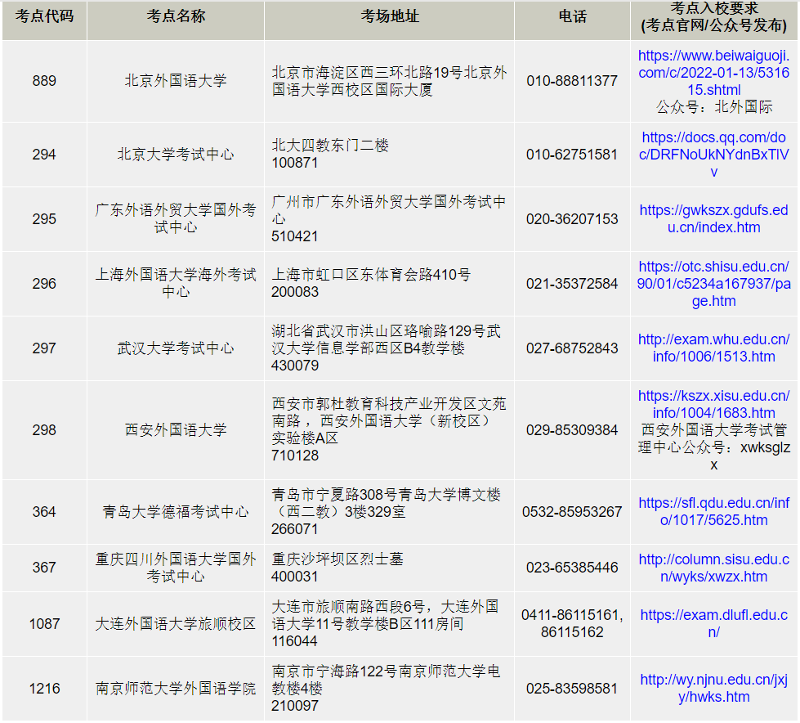The width and height of the screenshot is (800, 723).
Task: Click the address 南京市宁海路122号
Action: click(334, 671)
